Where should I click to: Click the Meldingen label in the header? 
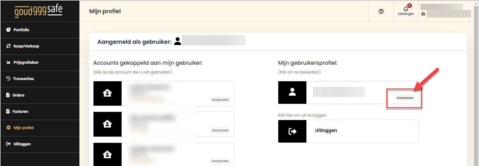(x=406, y=14)
